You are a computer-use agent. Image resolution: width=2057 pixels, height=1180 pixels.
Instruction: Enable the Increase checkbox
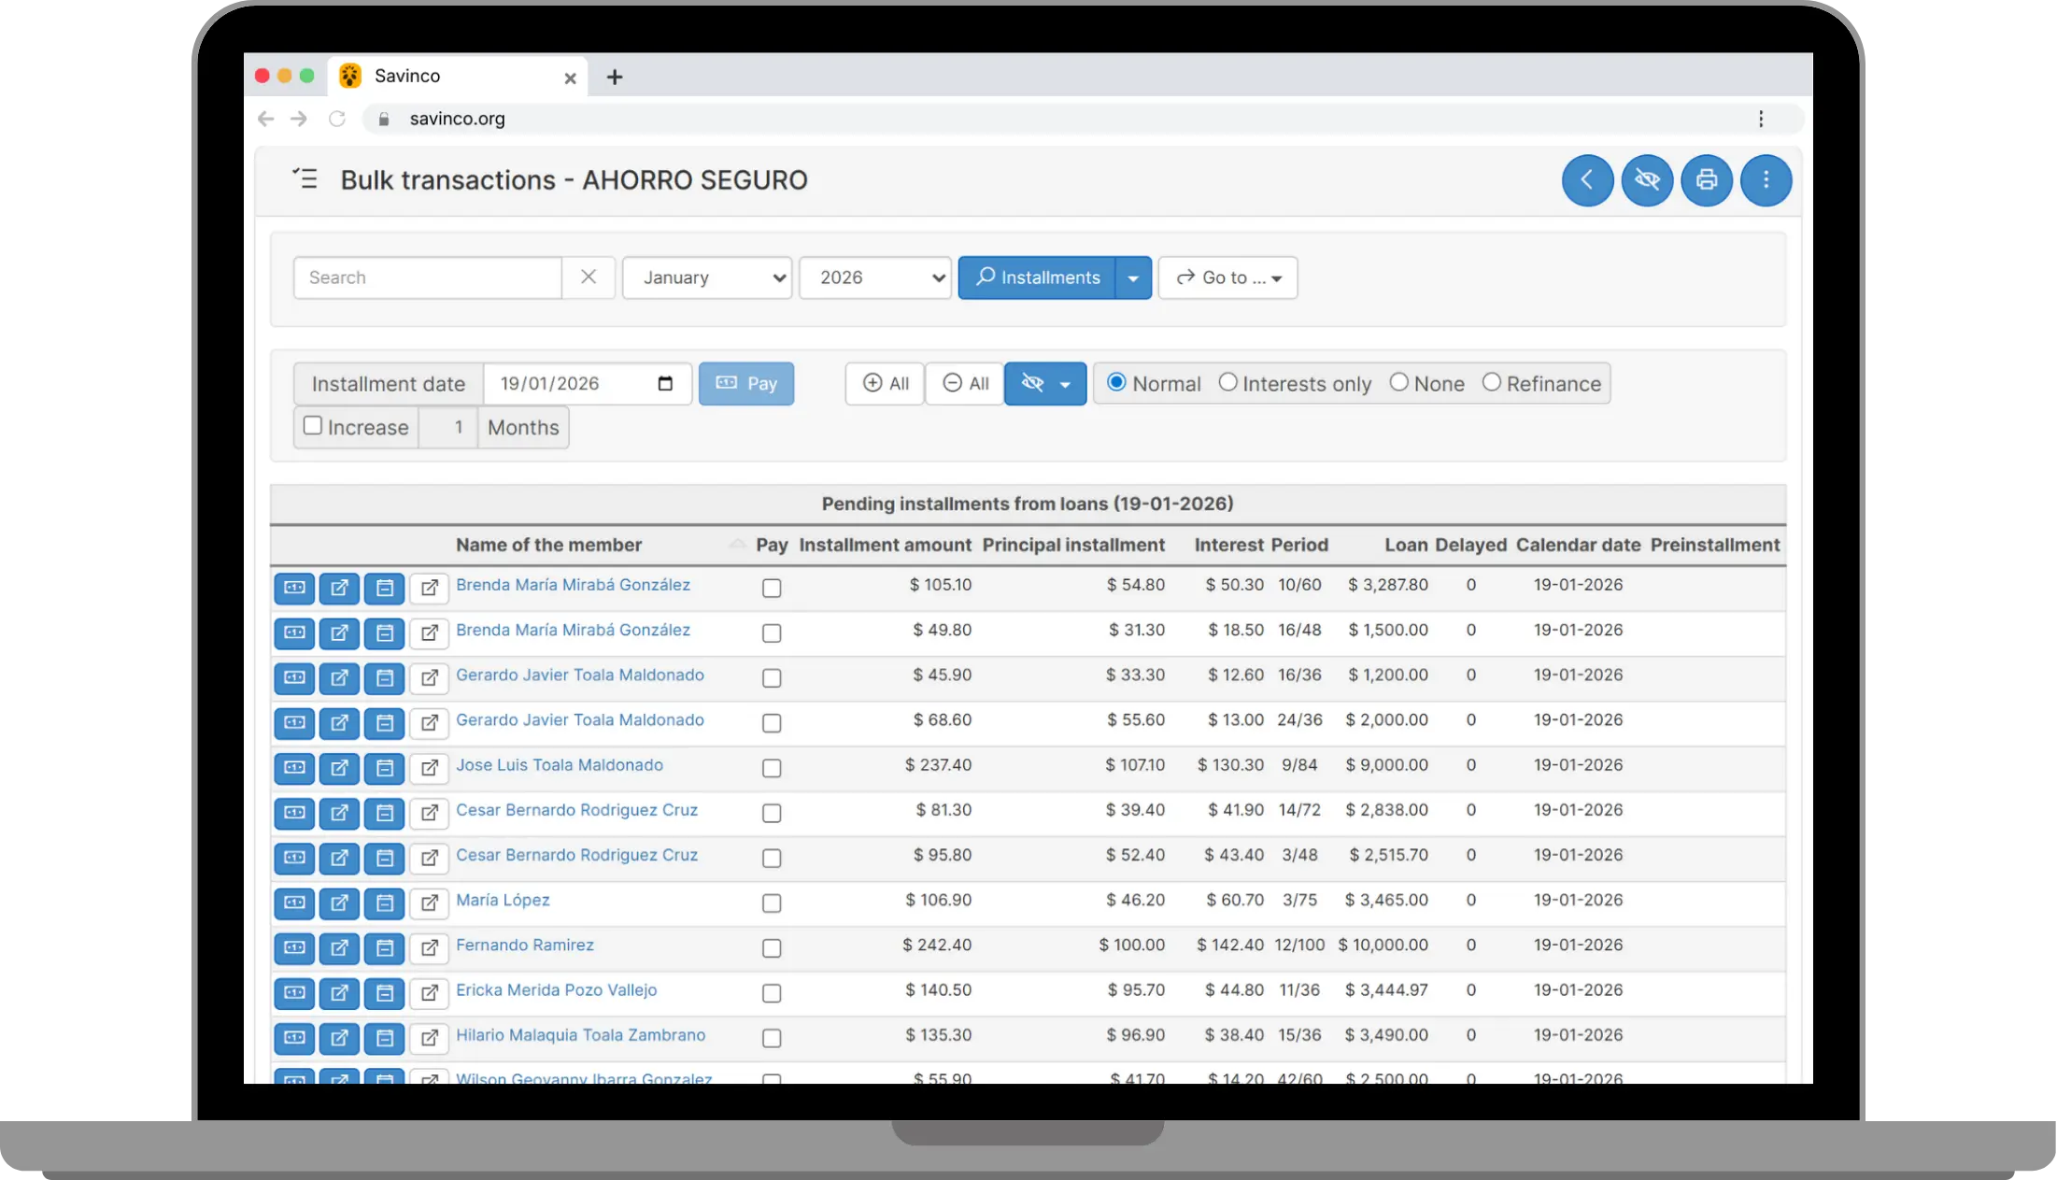click(313, 426)
